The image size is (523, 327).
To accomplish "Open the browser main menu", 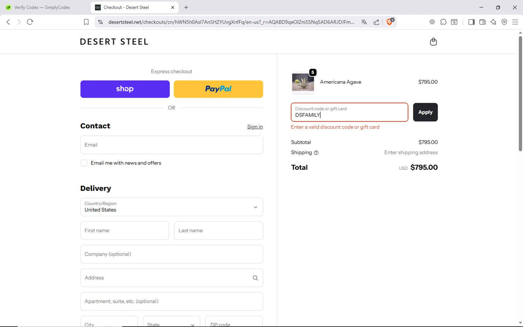I will tap(515, 22).
